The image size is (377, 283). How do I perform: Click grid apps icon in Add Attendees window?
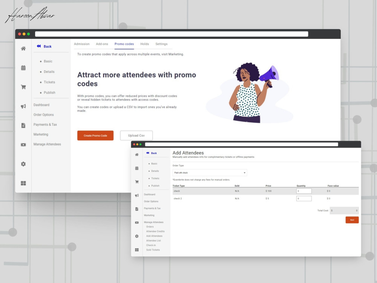coord(137,250)
